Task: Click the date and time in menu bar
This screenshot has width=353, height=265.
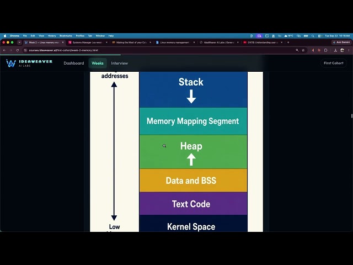Action: [x=337, y=36]
